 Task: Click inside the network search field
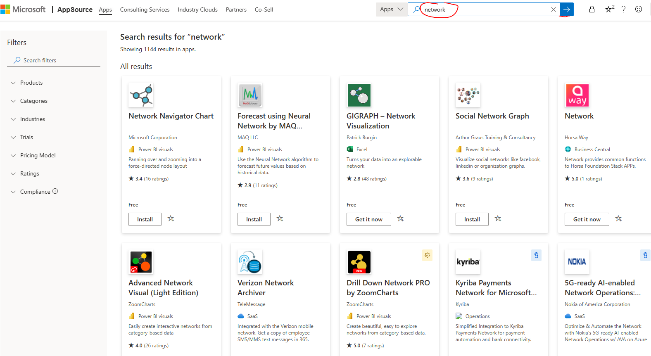pyautogui.click(x=483, y=9)
